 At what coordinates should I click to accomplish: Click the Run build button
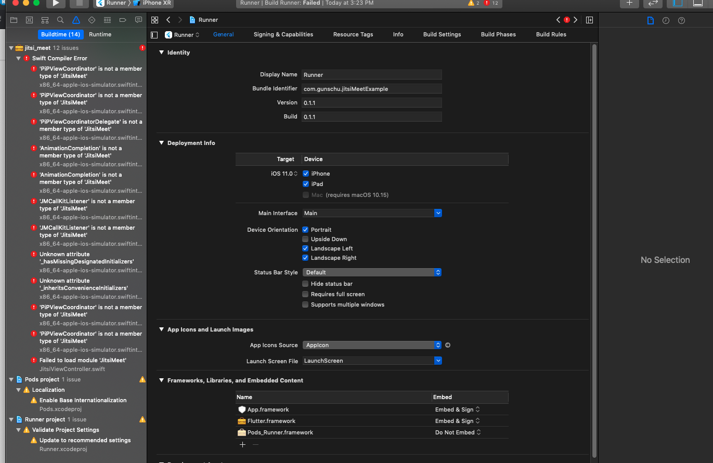(x=56, y=3)
